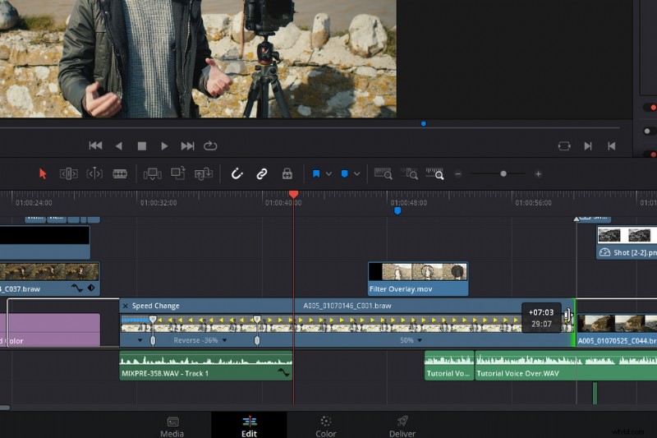Jump to first frame of the timeline
The image size is (657, 438).
95,145
